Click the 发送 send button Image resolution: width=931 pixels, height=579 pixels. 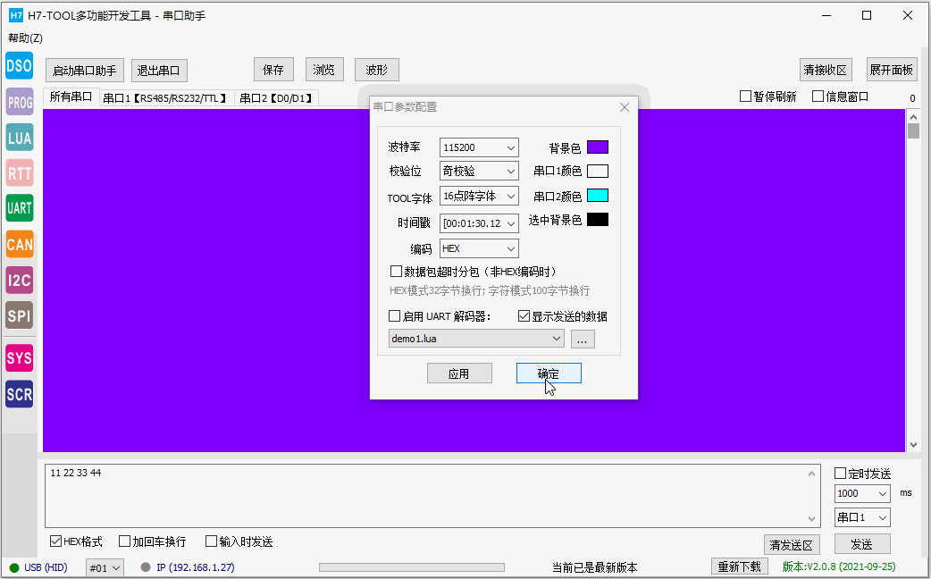[x=862, y=544]
